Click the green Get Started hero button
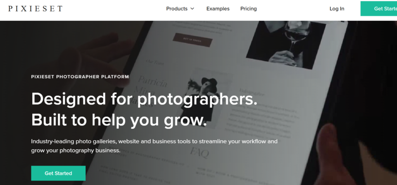This screenshot has width=397, height=185. pos(58,173)
